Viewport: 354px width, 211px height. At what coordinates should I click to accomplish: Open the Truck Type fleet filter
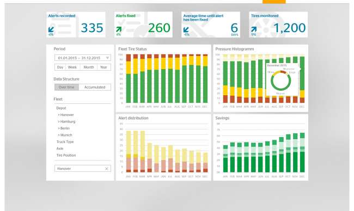(x=65, y=142)
